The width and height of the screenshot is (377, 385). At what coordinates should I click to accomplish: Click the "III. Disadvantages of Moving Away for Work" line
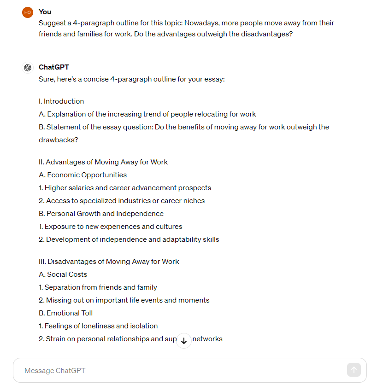[109, 262]
